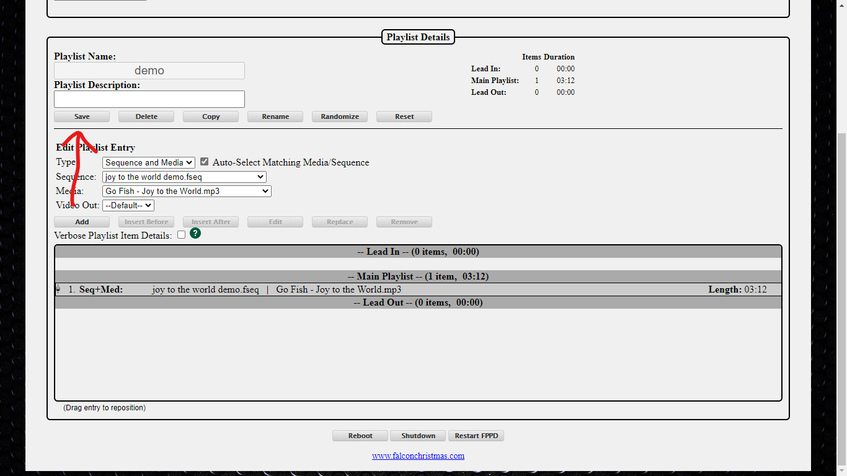The height and width of the screenshot is (476, 847).
Task: Click the 'Seq+Med:' label in the entry row
Action: click(101, 289)
